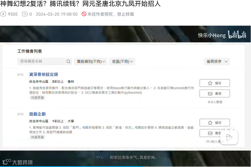Open the 資深骨架設定師 job listing
The height and width of the screenshot is (167, 251).
pyautogui.click(x=44, y=75)
